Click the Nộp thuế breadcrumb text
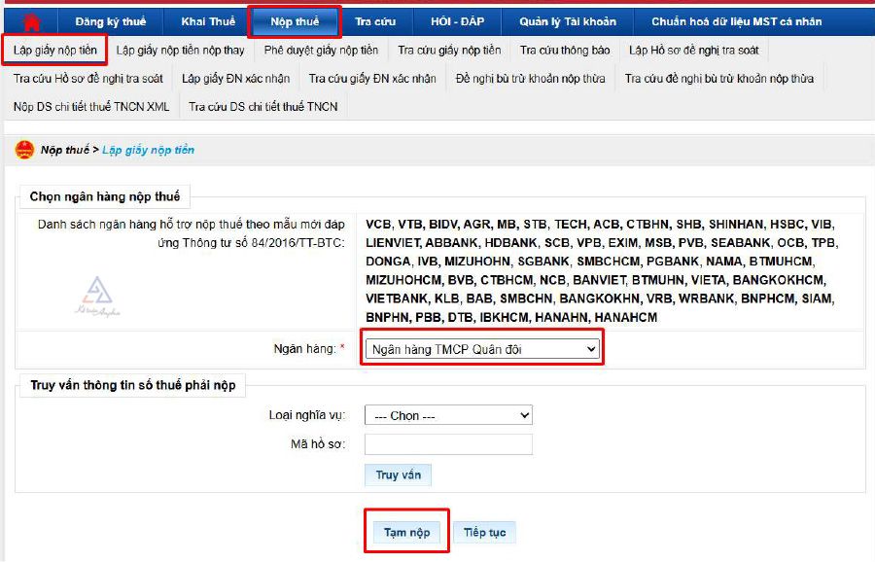The image size is (875, 562). click(65, 150)
